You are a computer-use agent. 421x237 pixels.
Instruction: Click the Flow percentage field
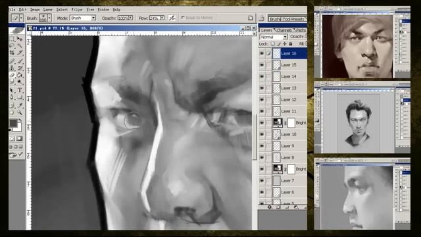155,18
